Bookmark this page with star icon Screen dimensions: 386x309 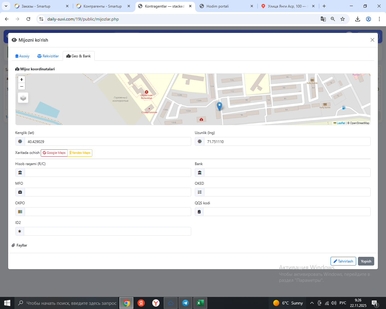343,19
